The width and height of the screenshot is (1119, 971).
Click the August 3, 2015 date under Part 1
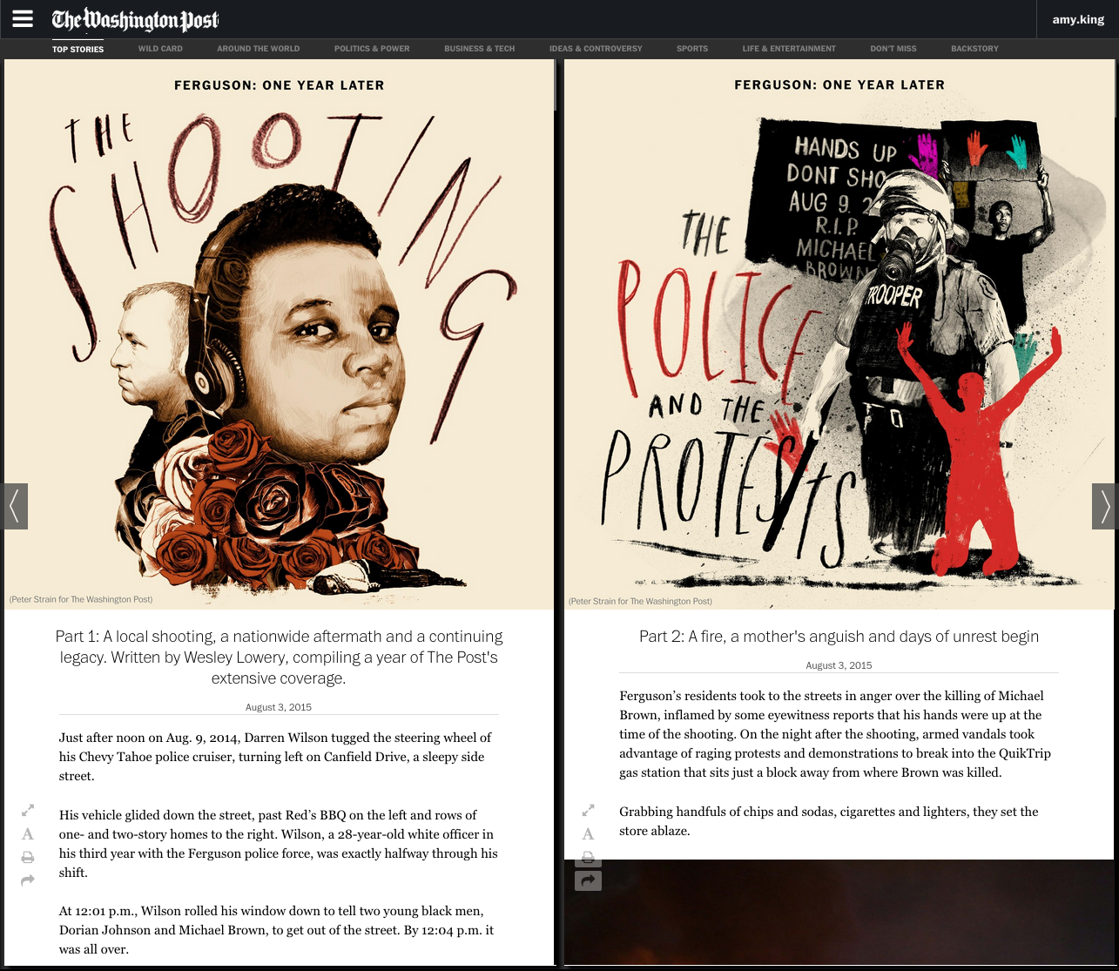279,707
